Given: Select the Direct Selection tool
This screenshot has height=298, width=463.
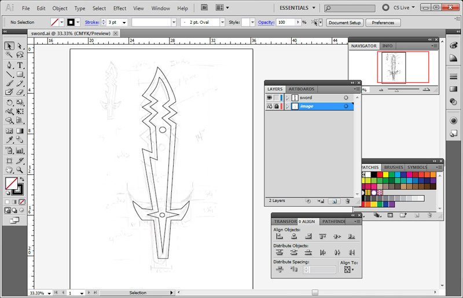Looking at the screenshot, I should (x=20, y=46).
